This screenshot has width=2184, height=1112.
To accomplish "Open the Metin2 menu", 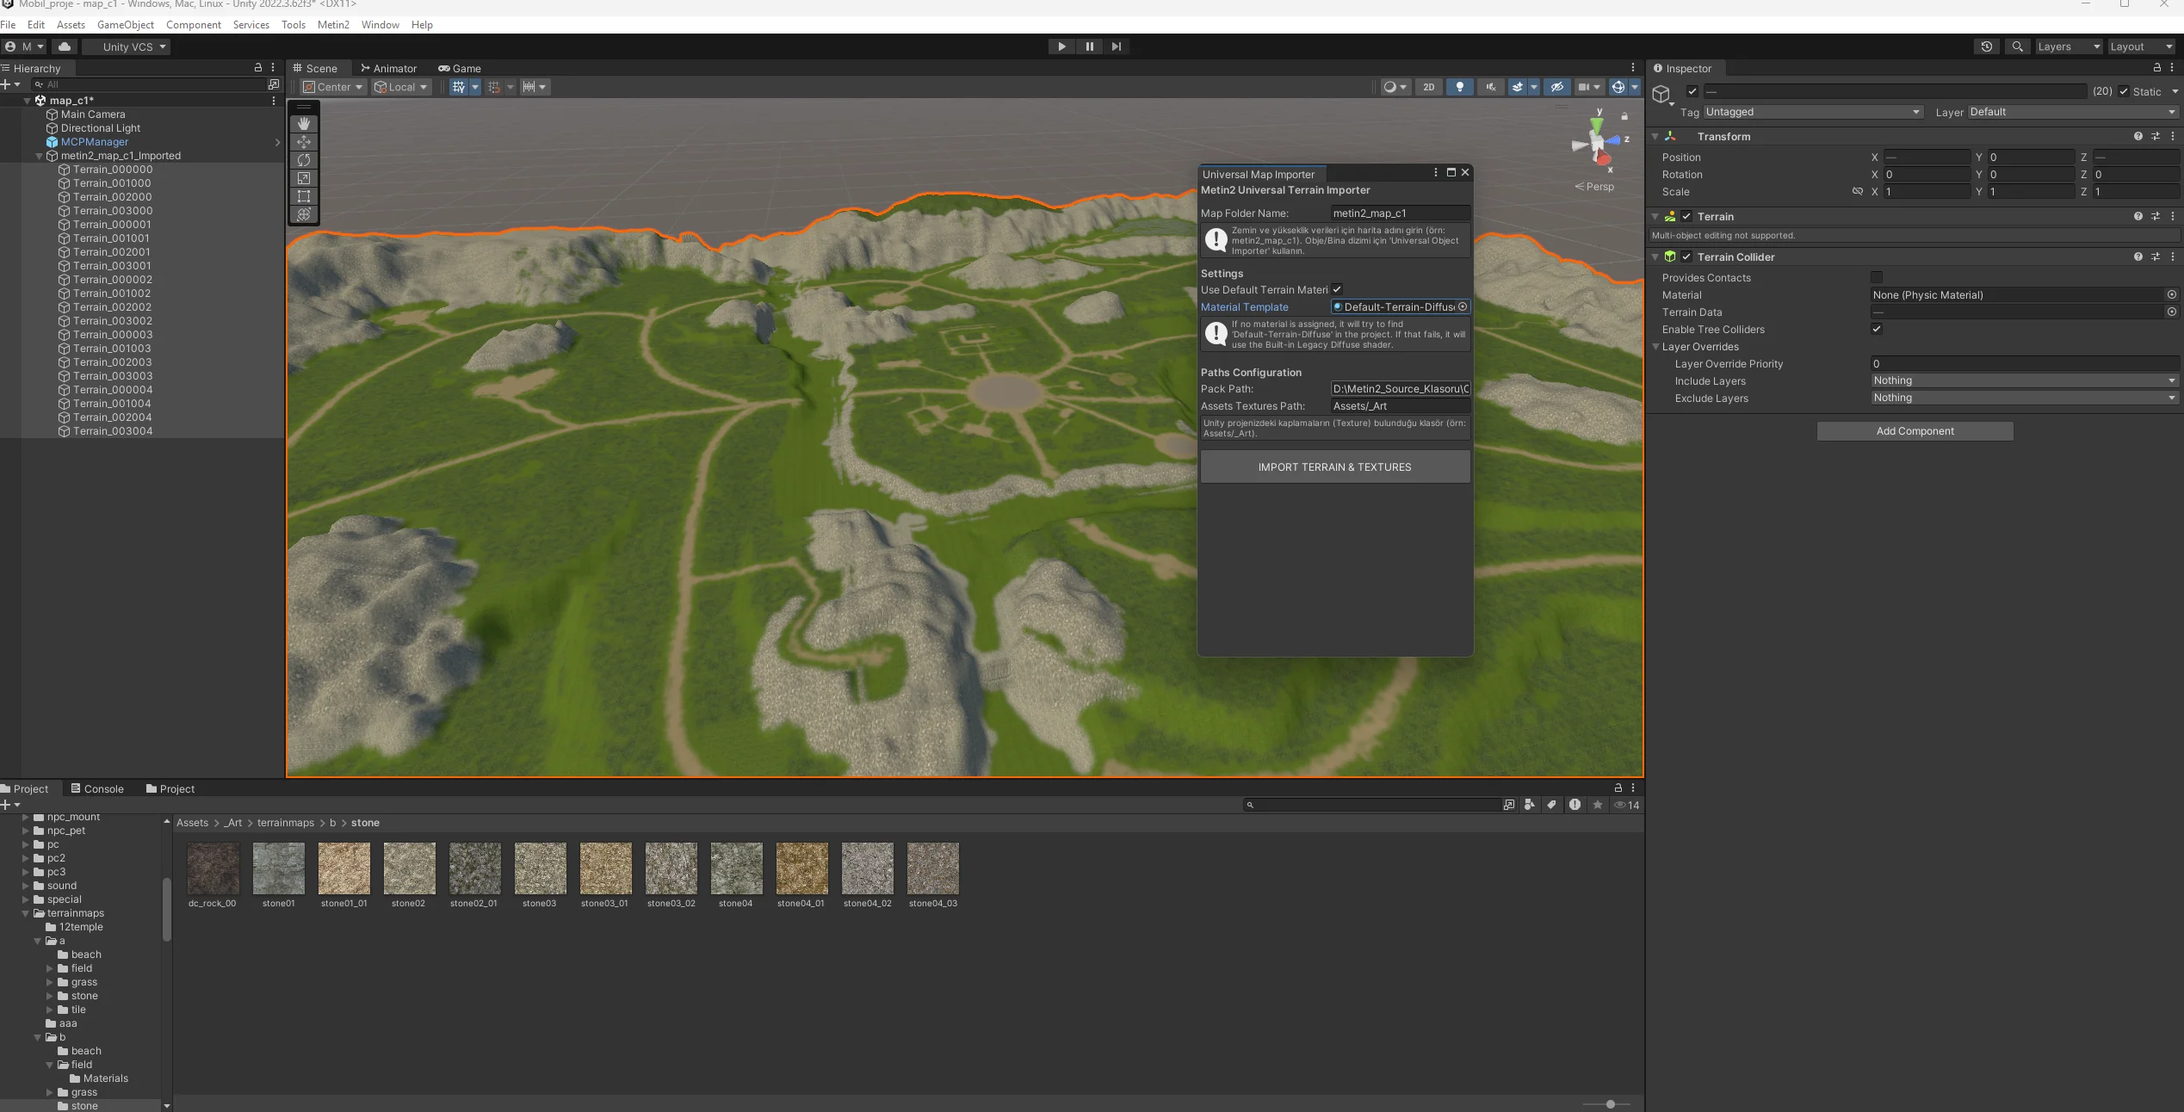I will [x=333, y=25].
